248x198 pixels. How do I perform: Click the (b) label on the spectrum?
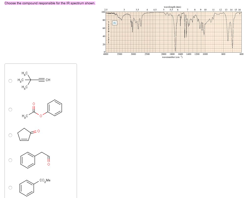coord(114,23)
